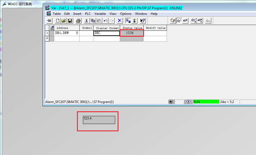Click the Var title bar application icon
Viewport: 256px width, 155px height.
[x=47, y=8]
